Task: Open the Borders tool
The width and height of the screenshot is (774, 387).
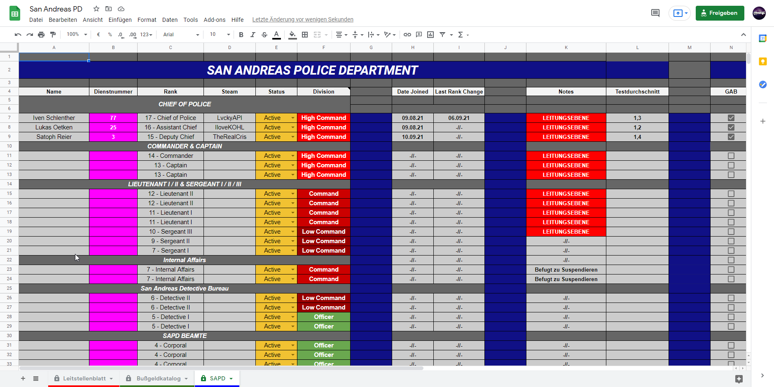Action: [305, 35]
